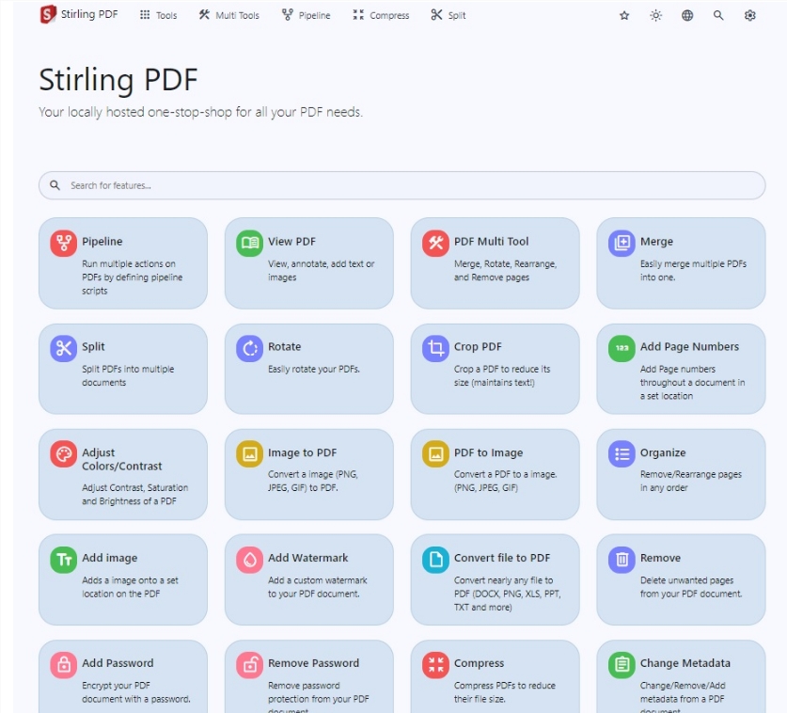The image size is (787, 713).
Task: Focus the Search for features field
Action: [402, 185]
